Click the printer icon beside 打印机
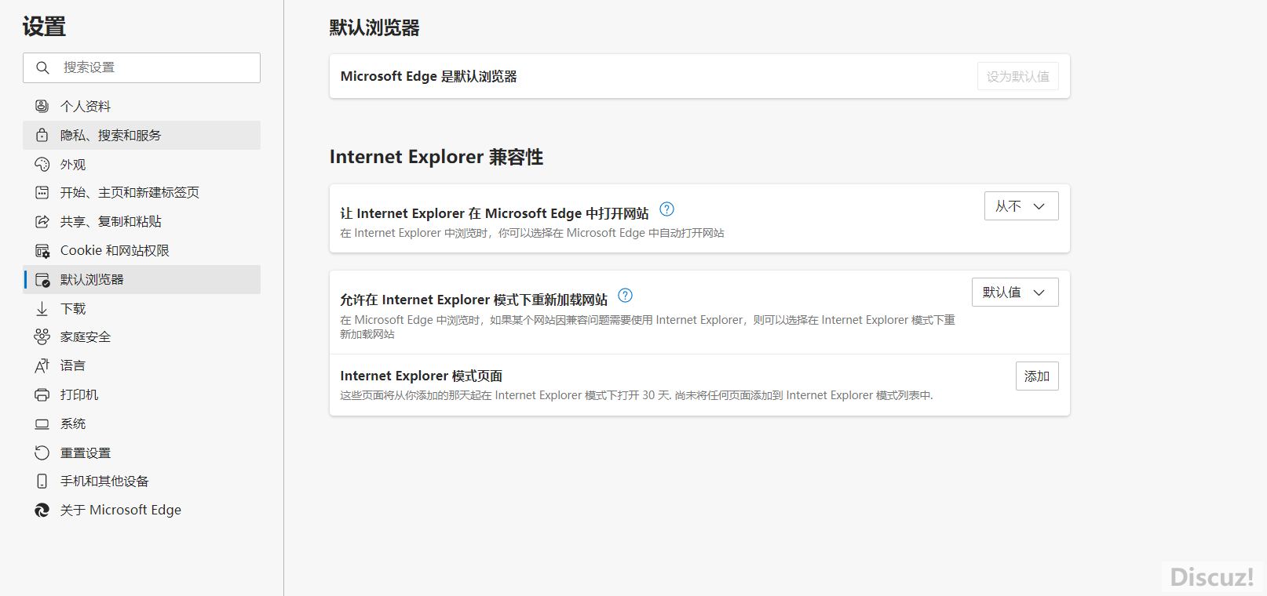 [42, 394]
